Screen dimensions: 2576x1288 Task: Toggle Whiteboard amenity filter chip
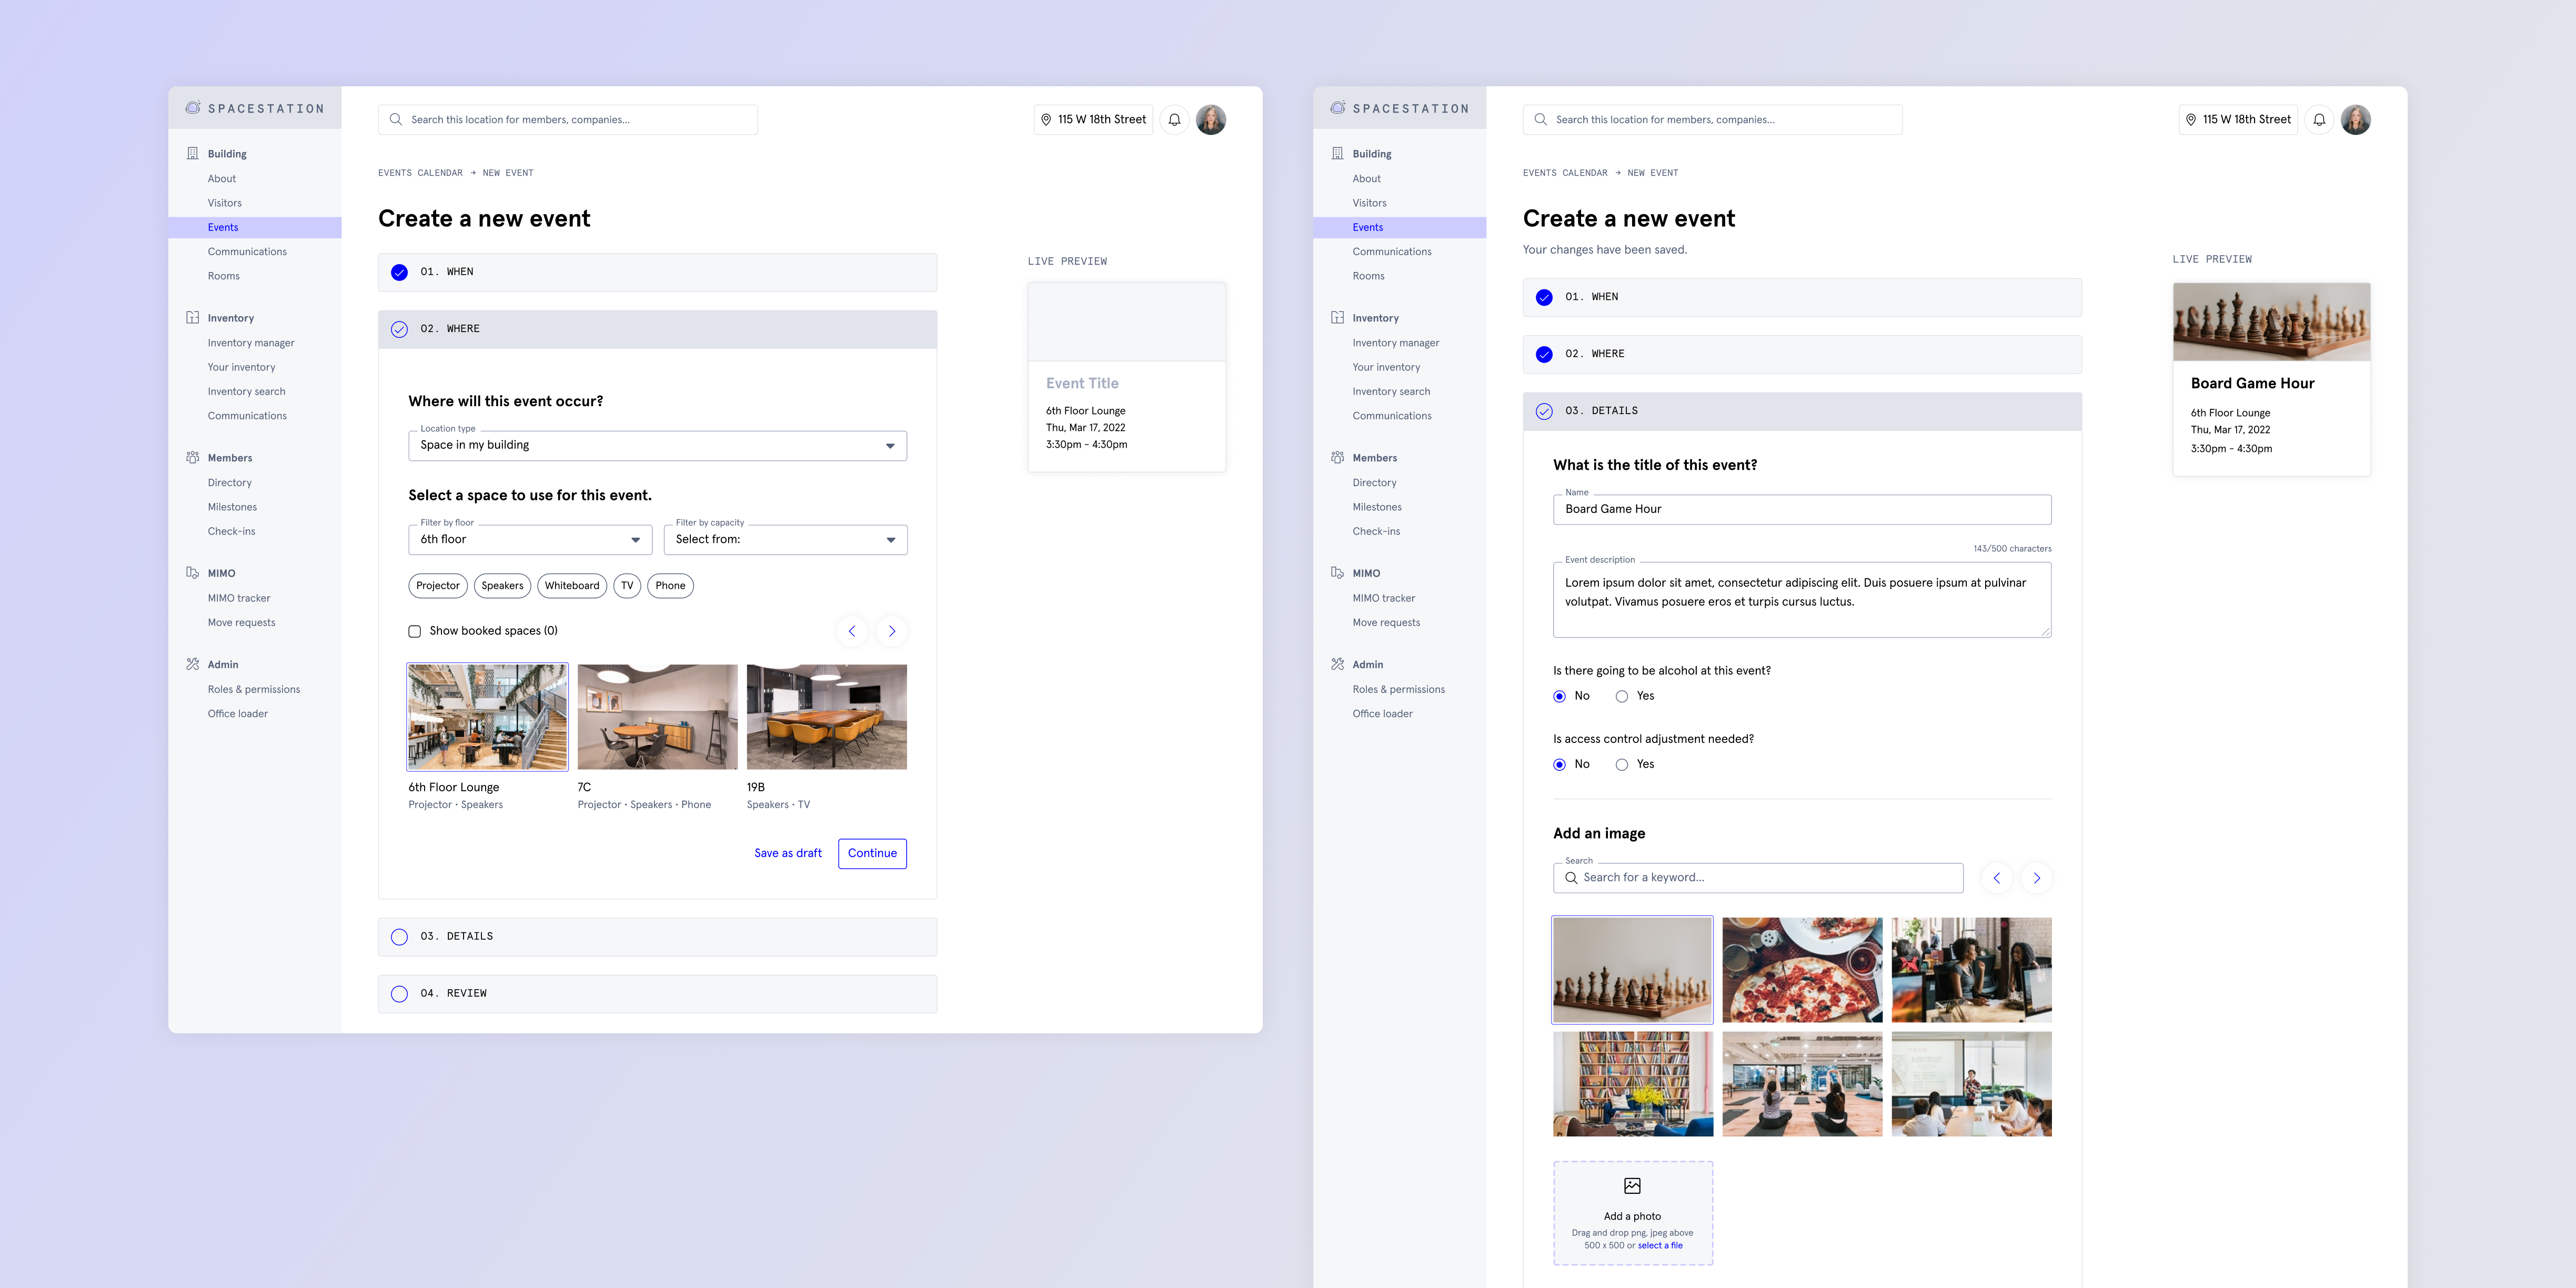pyautogui.click(x=572, y=586)
